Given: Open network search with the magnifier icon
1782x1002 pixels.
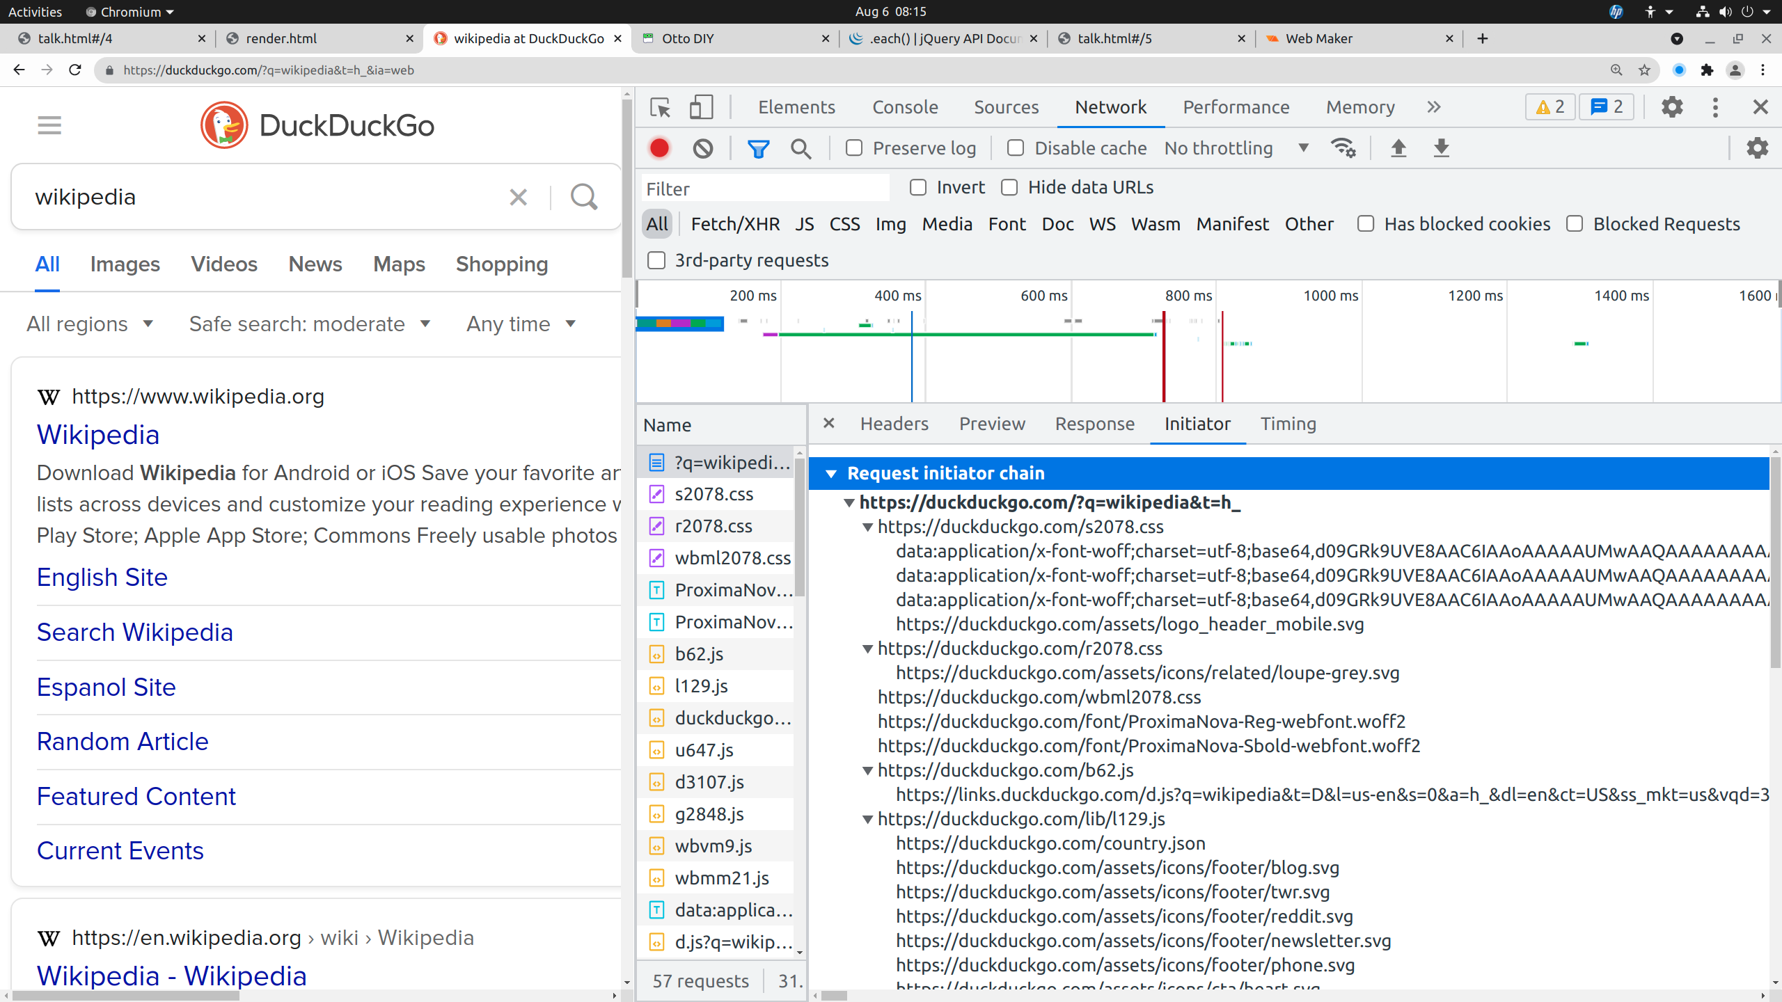Looking at the screenshot, I should click(x=801, y=148).
